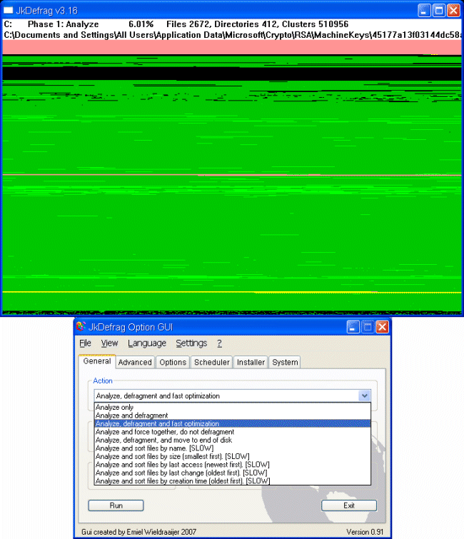Click the green disk cluster map

coord(232,177)
